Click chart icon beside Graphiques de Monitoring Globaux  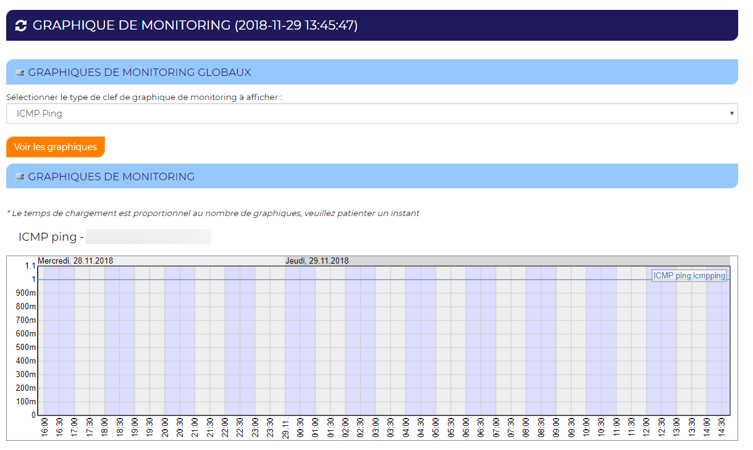tap(20, 73)
